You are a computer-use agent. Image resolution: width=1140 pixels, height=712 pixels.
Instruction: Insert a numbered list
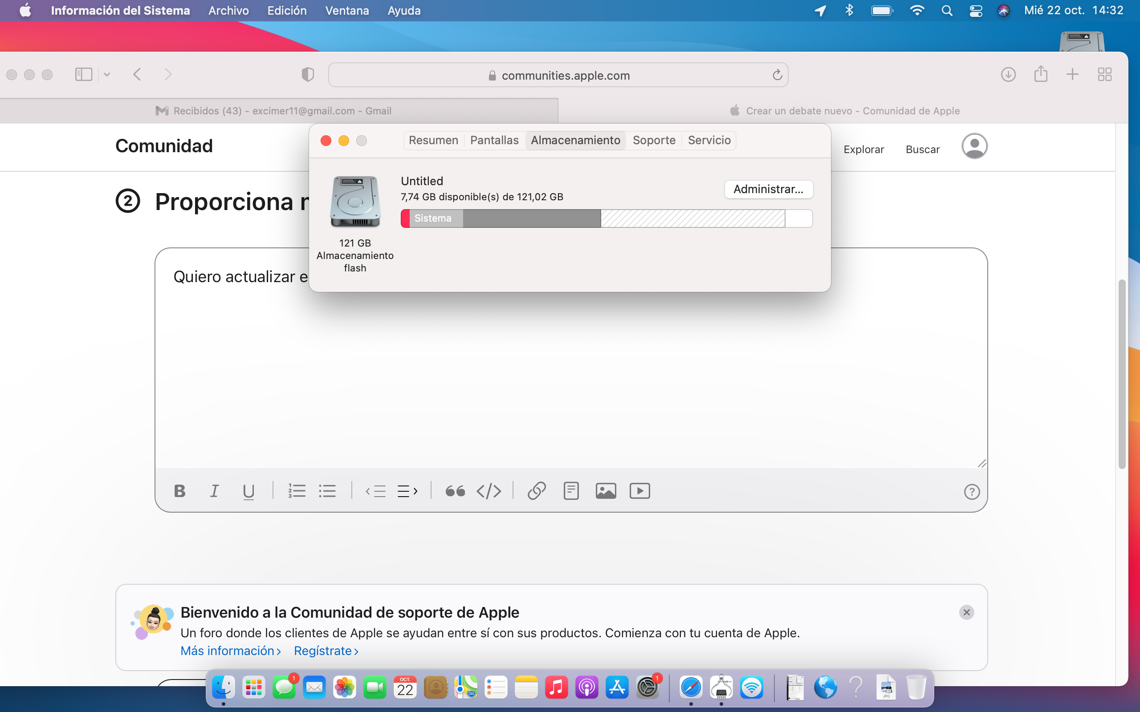[297, 491]
